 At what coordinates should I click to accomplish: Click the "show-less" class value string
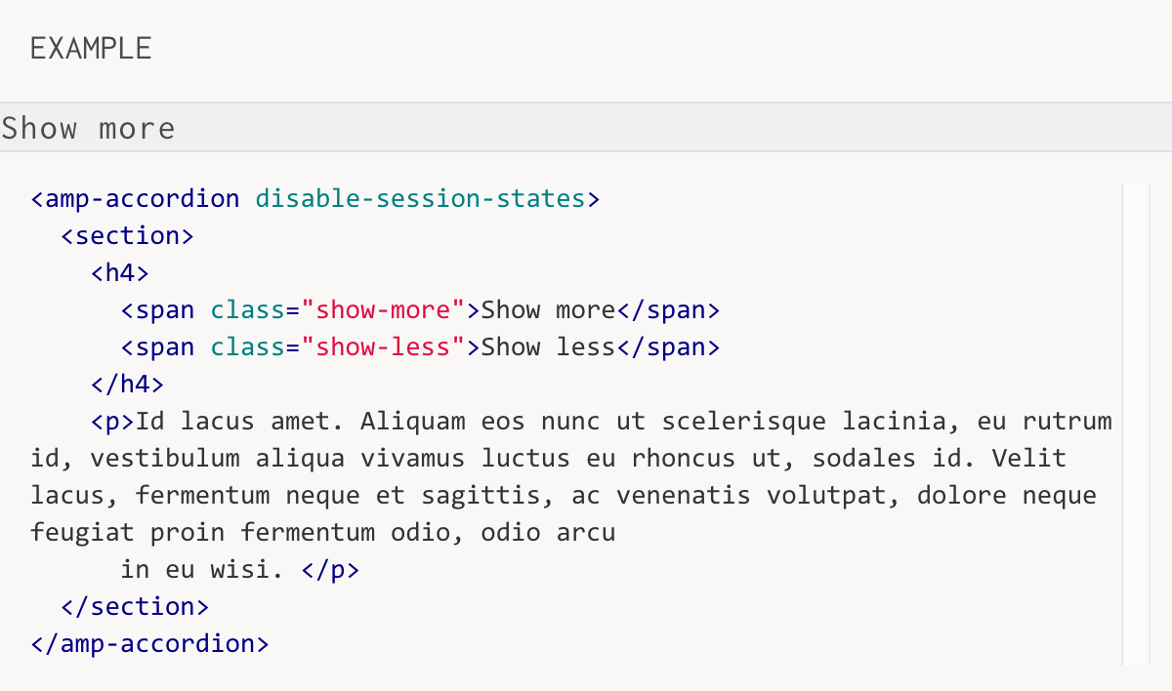(x=382, y=347)
